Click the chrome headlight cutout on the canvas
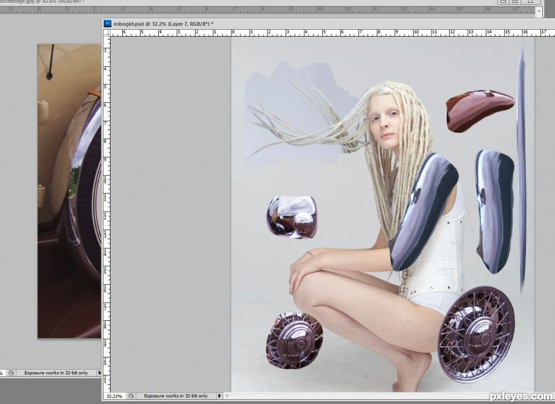The height and width of the screenshot is (404, 555). (x=292, y=217)
